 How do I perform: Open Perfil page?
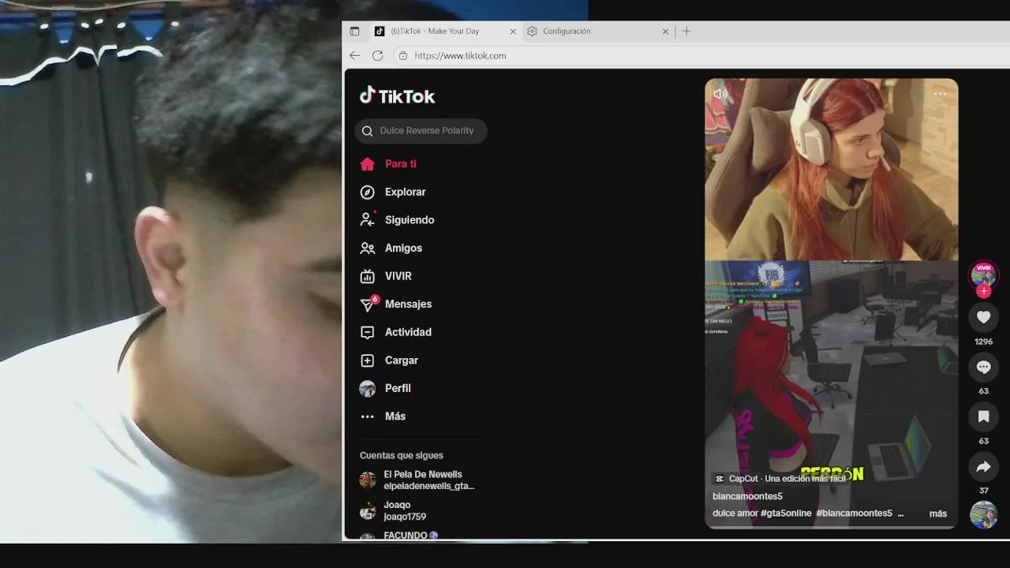[x=385, y=388]
